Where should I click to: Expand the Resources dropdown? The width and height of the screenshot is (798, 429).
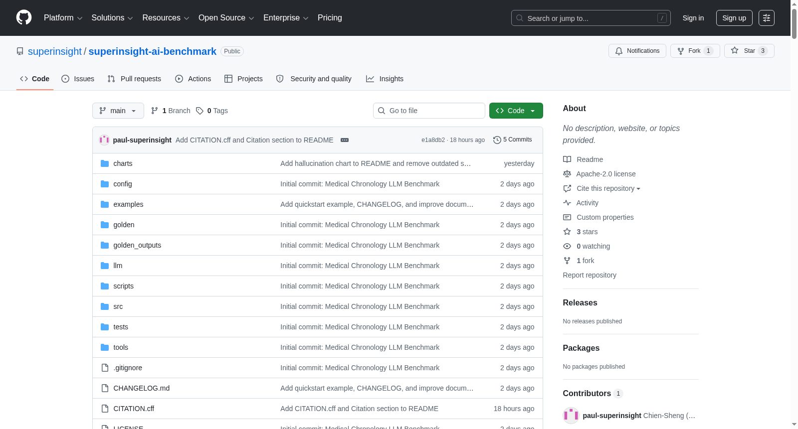coord(166,18)
